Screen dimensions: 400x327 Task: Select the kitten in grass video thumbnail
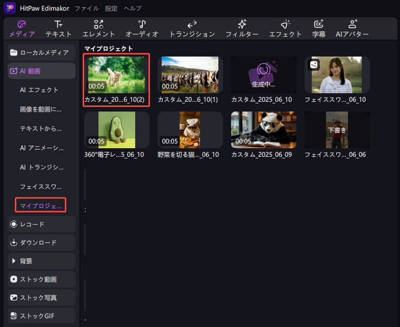tap(116, 74)
